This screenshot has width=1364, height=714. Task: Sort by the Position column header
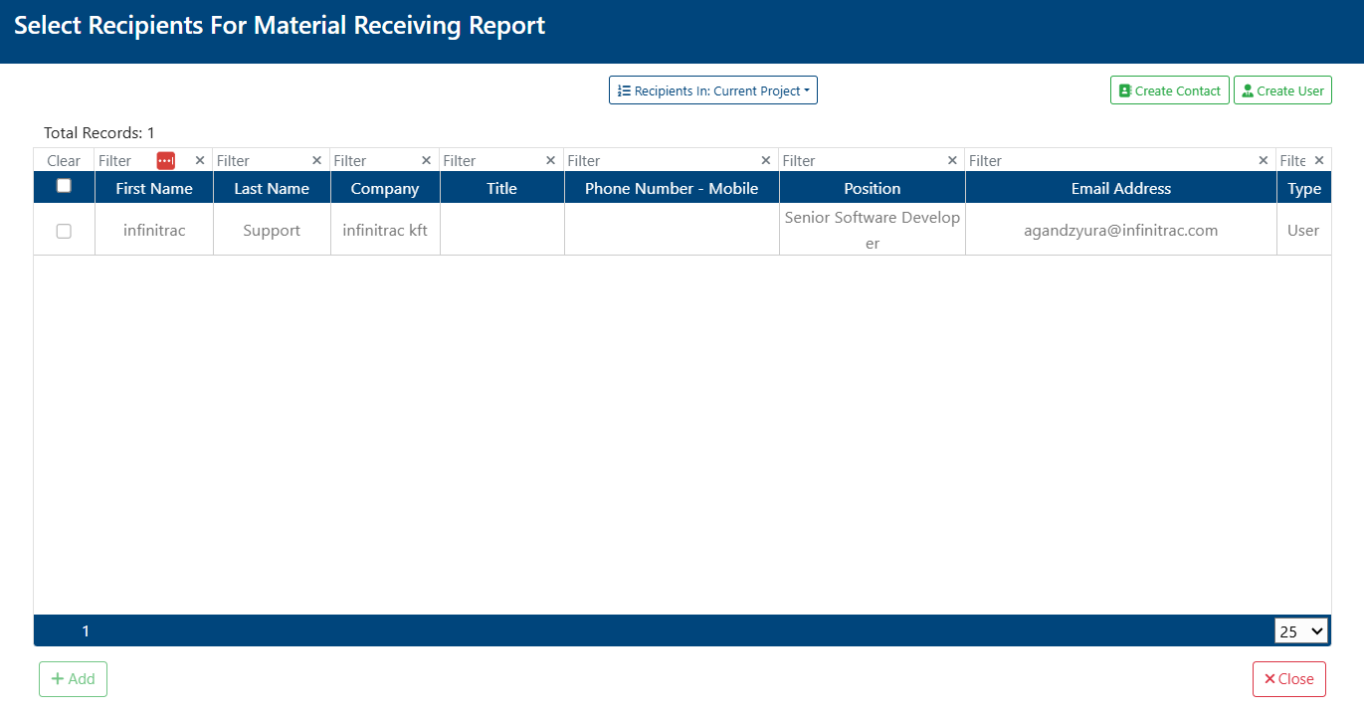pyautogui.click(x=873, y=188)
